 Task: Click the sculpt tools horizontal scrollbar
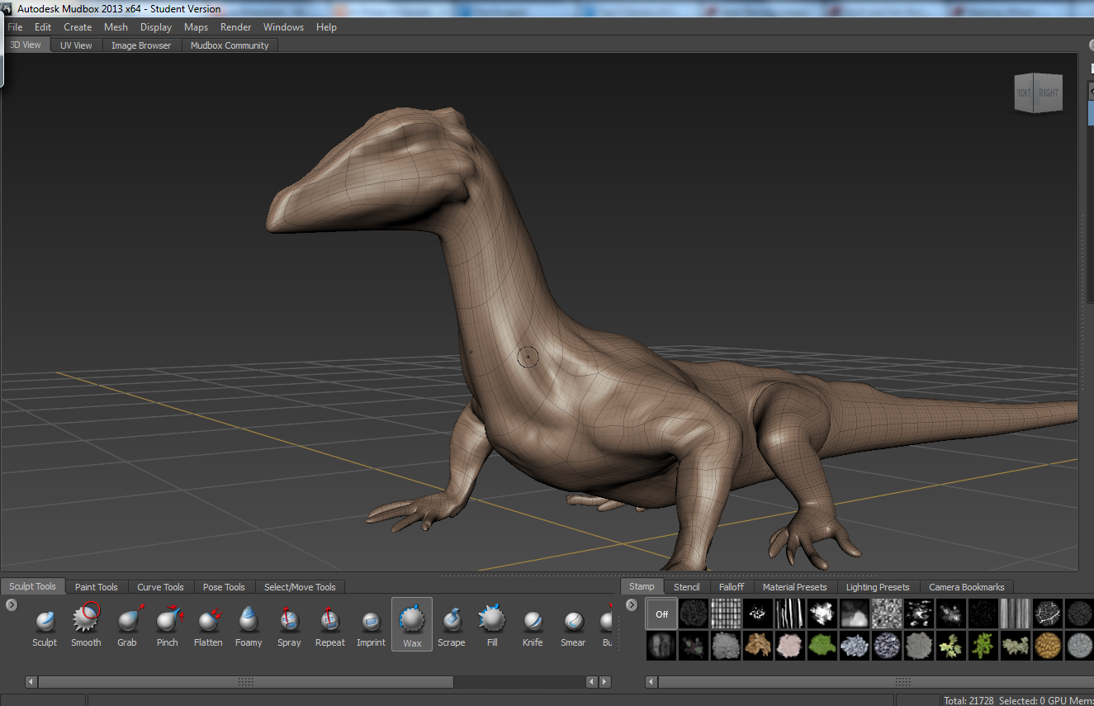245,682
